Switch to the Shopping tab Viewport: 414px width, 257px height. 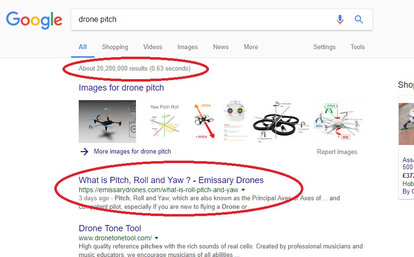(x=115, y=47)
